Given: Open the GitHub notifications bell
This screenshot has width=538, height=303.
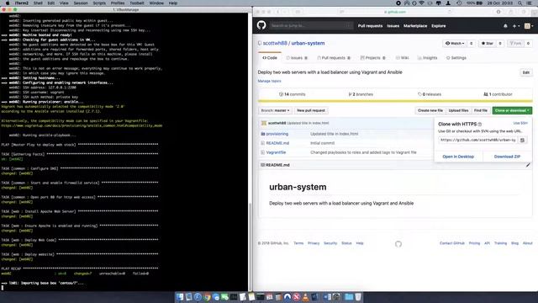Looking at the screenshot, I should pos(505,26).
